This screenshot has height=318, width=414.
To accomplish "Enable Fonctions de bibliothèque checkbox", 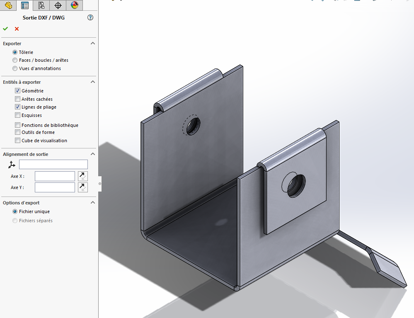I will (x=18, y=125).
